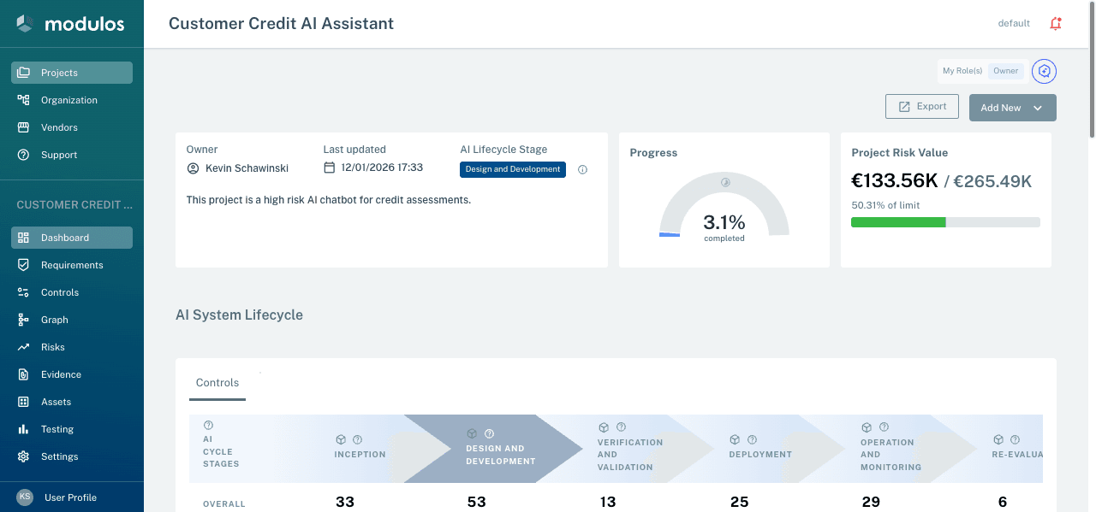Click the notification bell icon
The height and width of the screenshot is (512, 1096).
click(1055, 23)
